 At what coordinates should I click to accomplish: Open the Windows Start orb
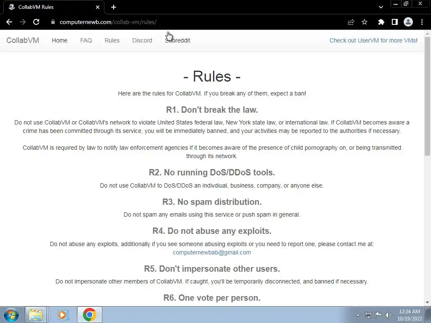coord(11,315)
